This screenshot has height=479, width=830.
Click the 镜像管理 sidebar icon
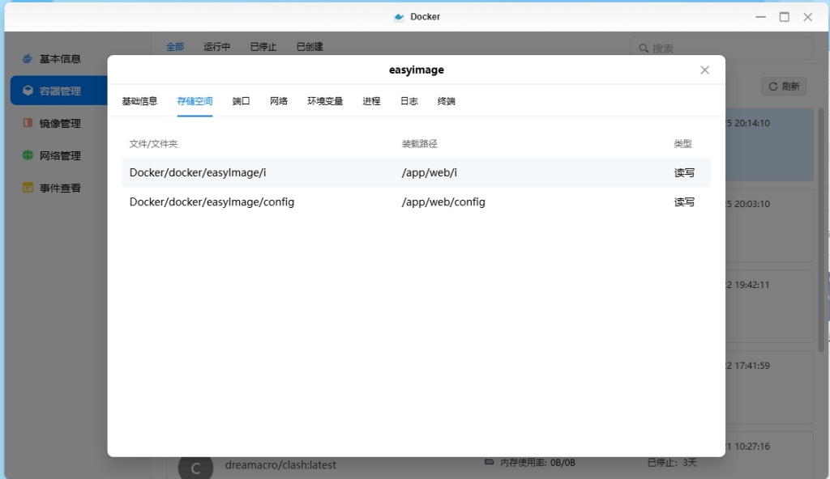point(28,123)
